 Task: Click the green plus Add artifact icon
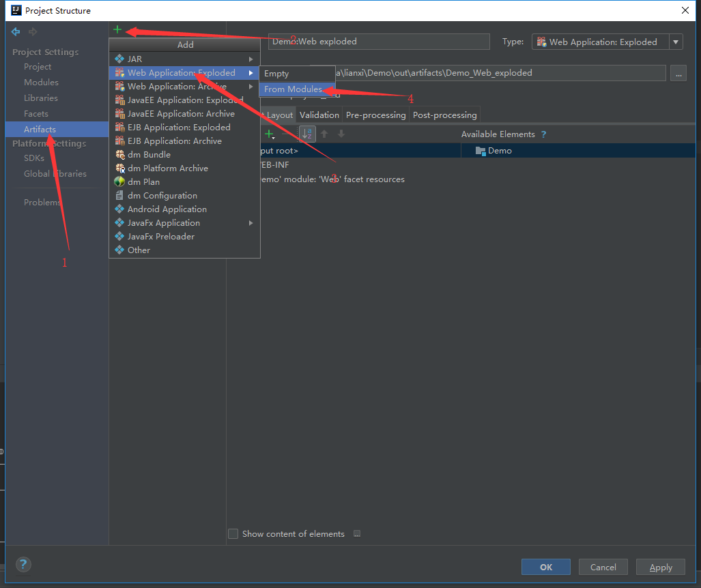pyautogui.click(x=117, y=30)
